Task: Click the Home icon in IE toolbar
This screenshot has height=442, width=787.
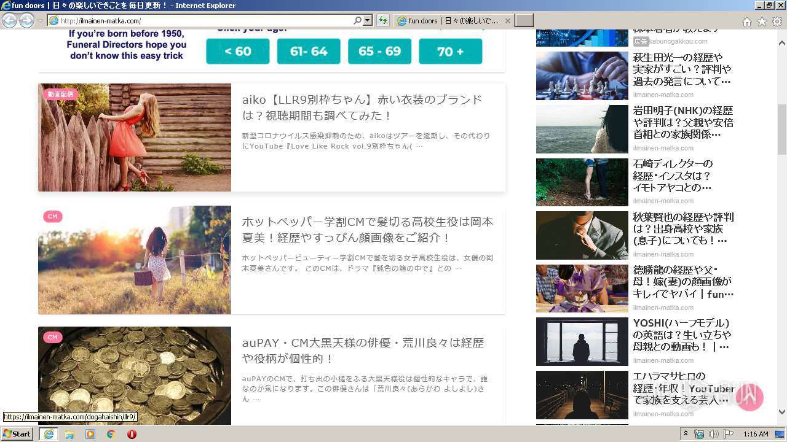Action: coord(746,21)
